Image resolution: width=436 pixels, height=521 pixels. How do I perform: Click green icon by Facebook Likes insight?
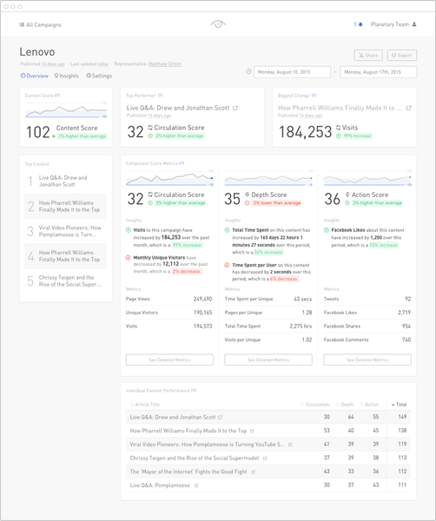pyautogui.click(x=327, y=230)
